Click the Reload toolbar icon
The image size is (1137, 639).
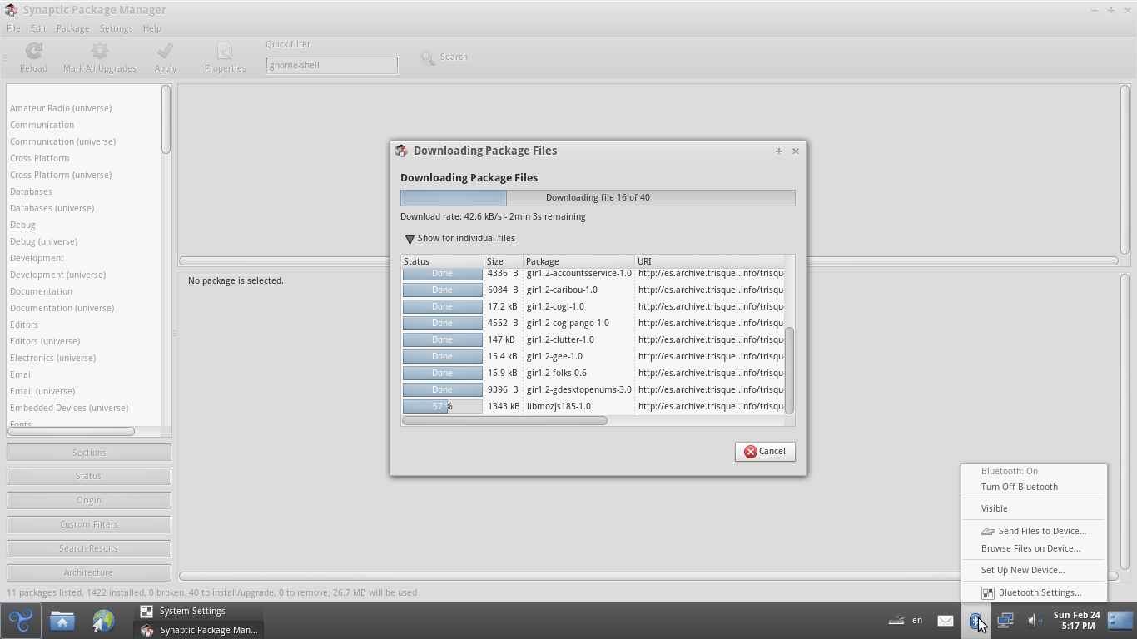tap(33, 52)
